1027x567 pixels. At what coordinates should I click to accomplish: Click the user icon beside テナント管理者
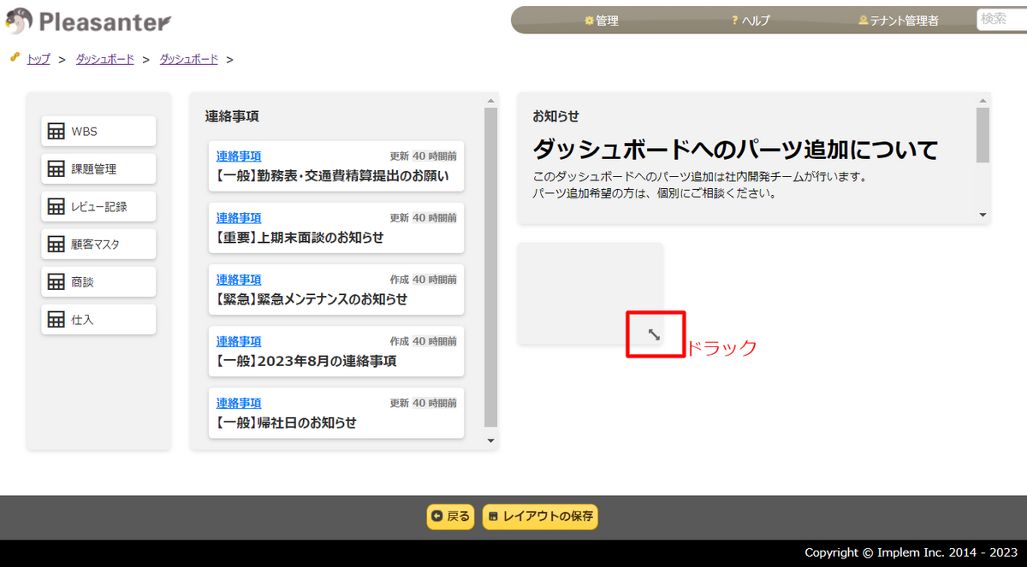[x=863, y=21]
